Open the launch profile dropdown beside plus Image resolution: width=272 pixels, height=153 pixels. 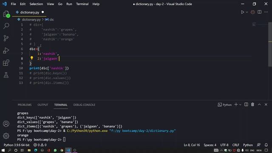[240, 105]
